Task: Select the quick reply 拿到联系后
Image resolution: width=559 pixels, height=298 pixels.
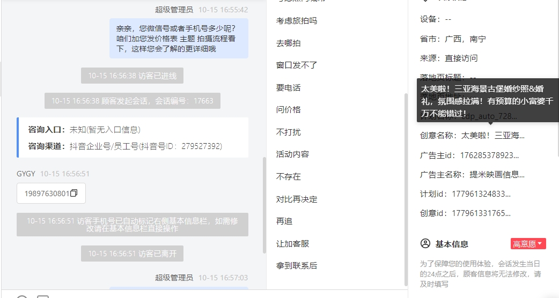Action: pos(296,266)
